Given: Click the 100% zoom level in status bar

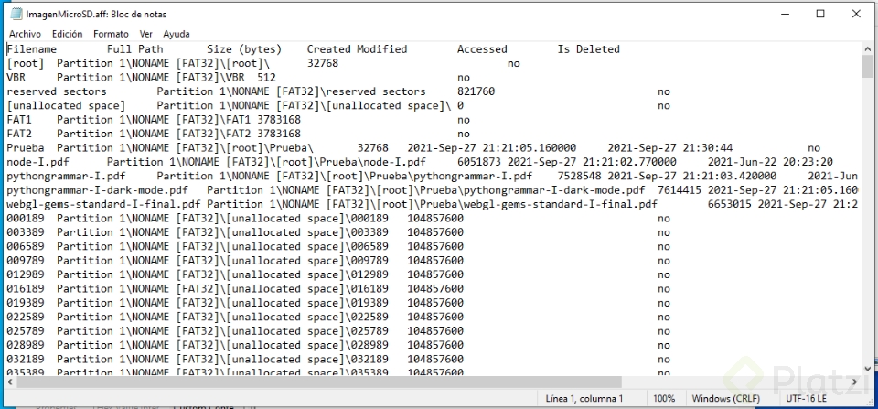Looking at the screenshot, I should (664, 399).
